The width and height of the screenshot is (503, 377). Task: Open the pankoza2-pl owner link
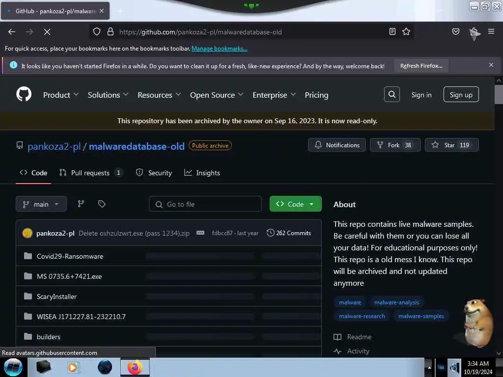[x=54, y=146]
